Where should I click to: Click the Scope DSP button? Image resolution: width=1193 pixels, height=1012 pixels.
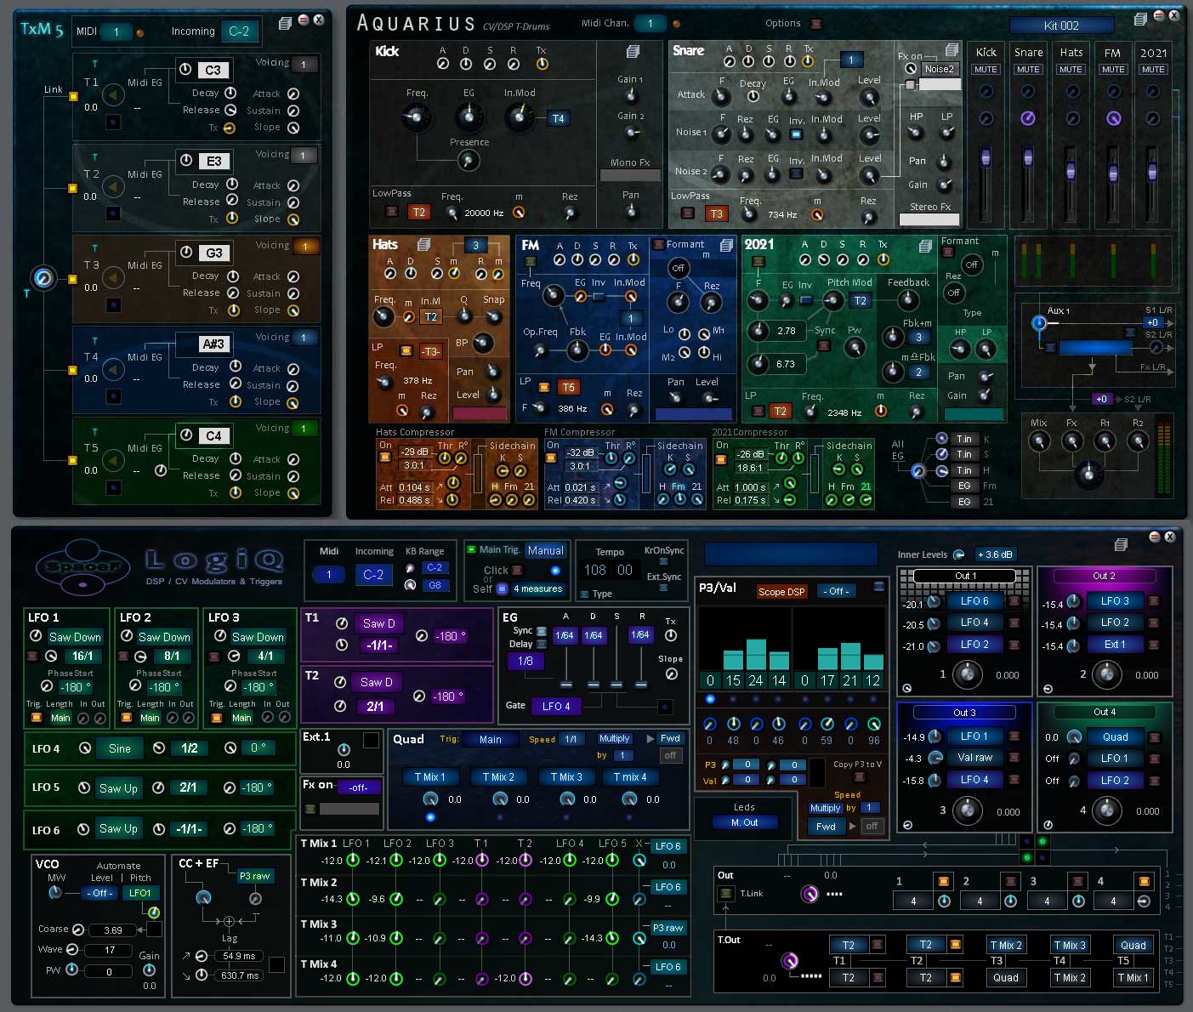tap(781, 591)
